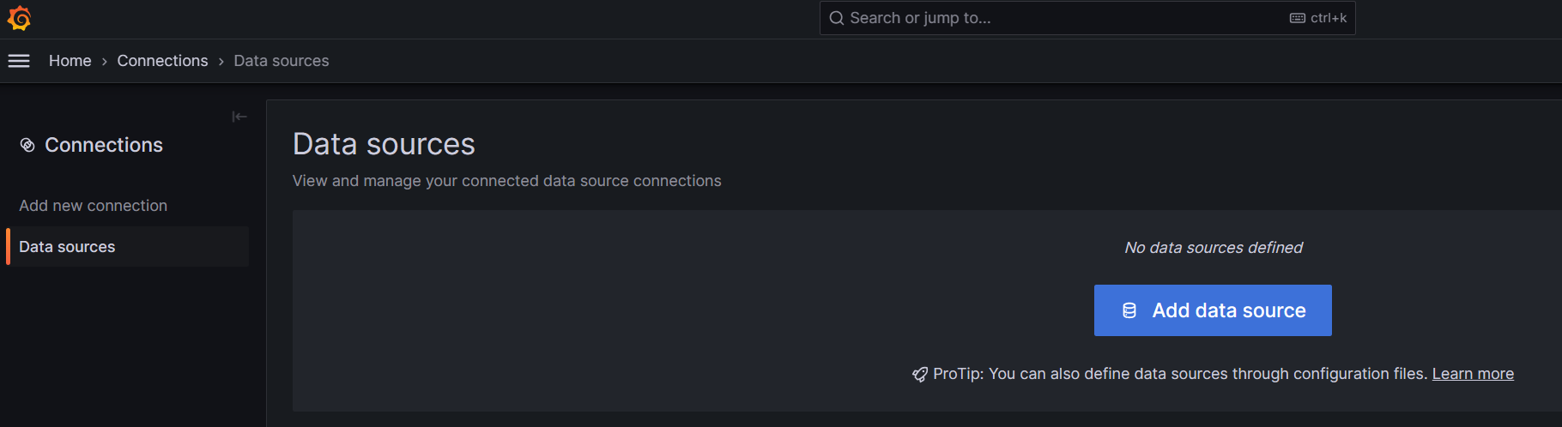Open the hamburger navigation menu

(x=19, y=61)
